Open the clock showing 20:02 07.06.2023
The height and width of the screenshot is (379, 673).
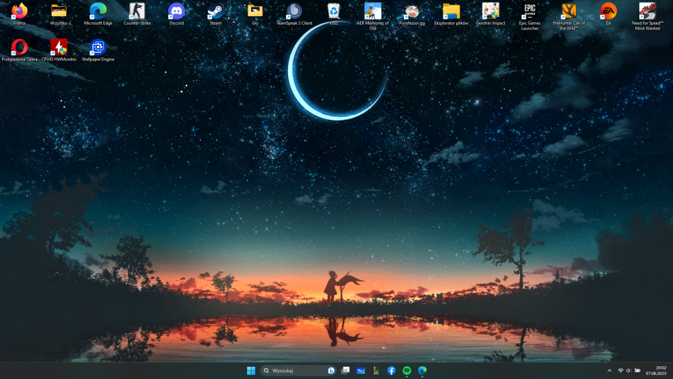tap(656, 370)
